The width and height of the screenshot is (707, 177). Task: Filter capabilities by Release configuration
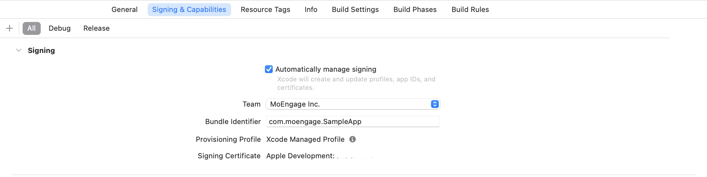click(x=96, y=28)
